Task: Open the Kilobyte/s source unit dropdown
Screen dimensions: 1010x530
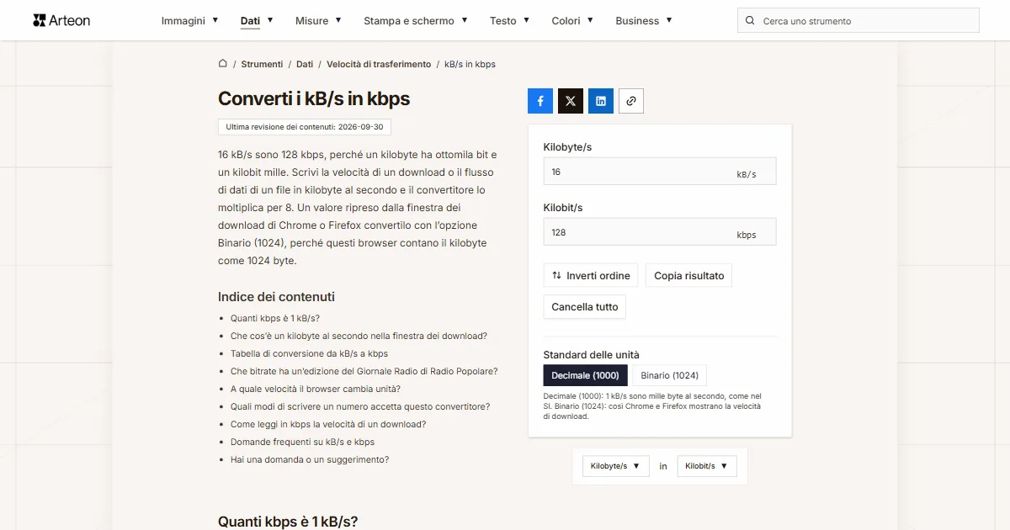Action: coord(615,466)
